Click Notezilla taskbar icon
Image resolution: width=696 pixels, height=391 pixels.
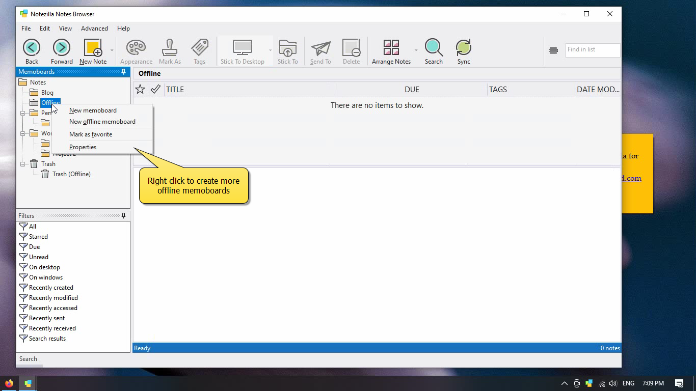coord(28,383)
